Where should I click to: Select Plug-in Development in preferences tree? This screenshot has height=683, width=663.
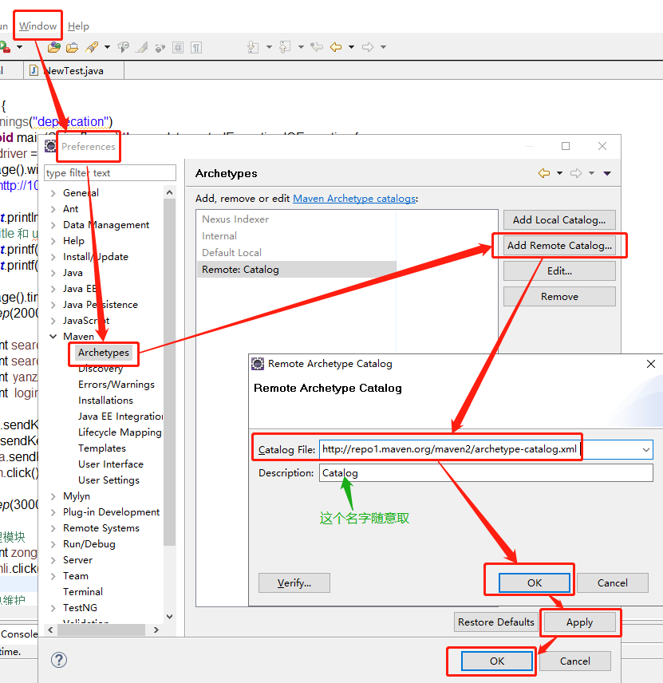click(x=111, y=512)
